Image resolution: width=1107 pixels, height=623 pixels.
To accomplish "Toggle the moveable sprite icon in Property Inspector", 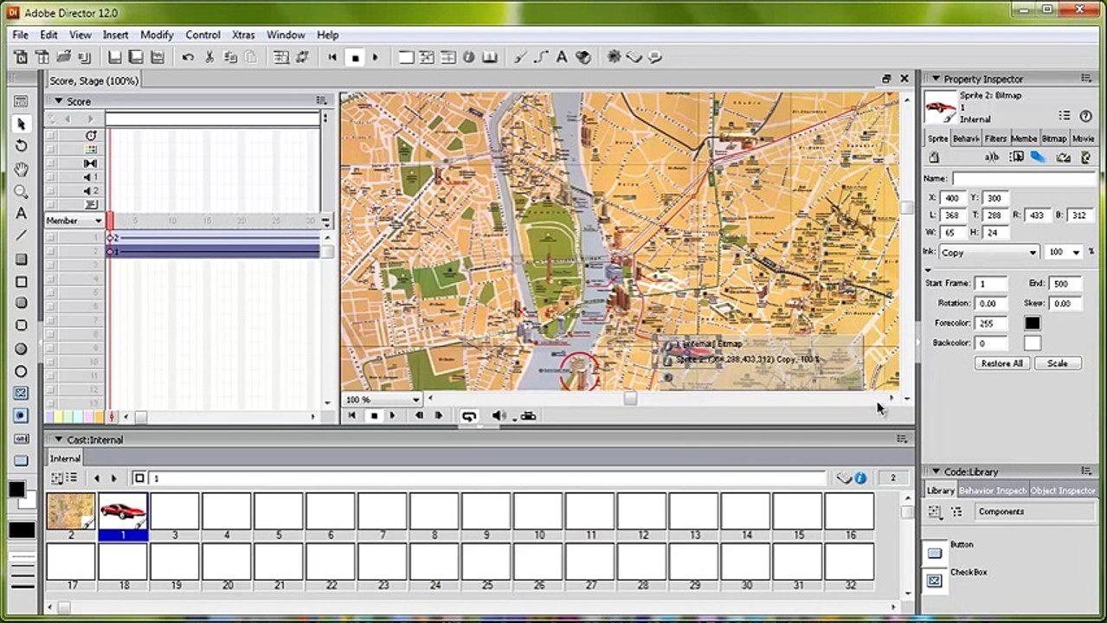I will (x=1017, y=157).
